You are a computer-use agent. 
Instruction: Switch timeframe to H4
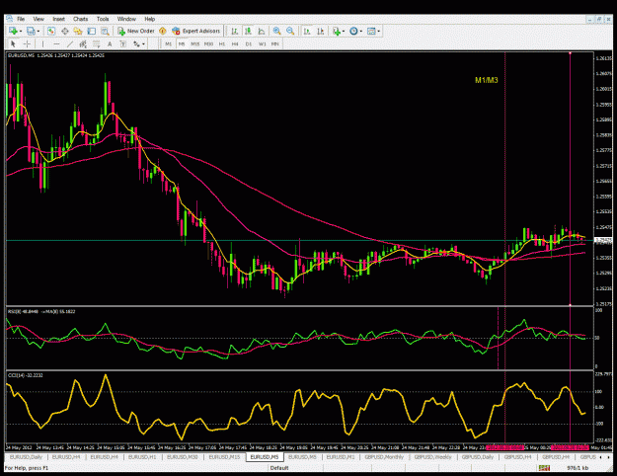point(235,44)
